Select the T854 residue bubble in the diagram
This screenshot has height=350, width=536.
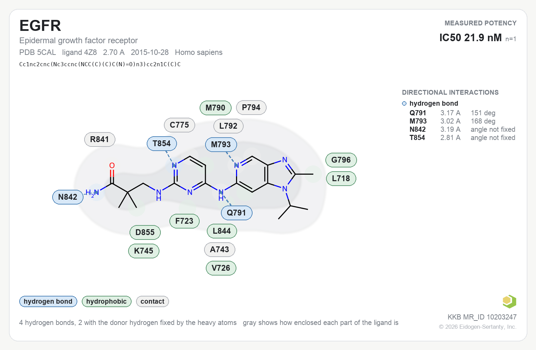point(162,143)
